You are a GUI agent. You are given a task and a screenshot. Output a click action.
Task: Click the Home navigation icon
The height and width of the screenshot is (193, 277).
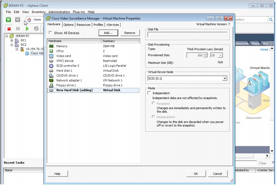pos(29,19)
